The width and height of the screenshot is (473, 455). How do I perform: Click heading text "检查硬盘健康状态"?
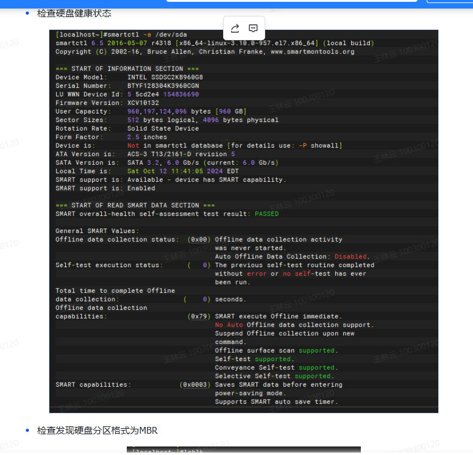coord(74,13)
